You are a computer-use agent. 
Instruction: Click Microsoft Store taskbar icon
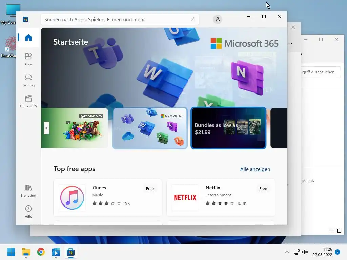tap(70, 252)
